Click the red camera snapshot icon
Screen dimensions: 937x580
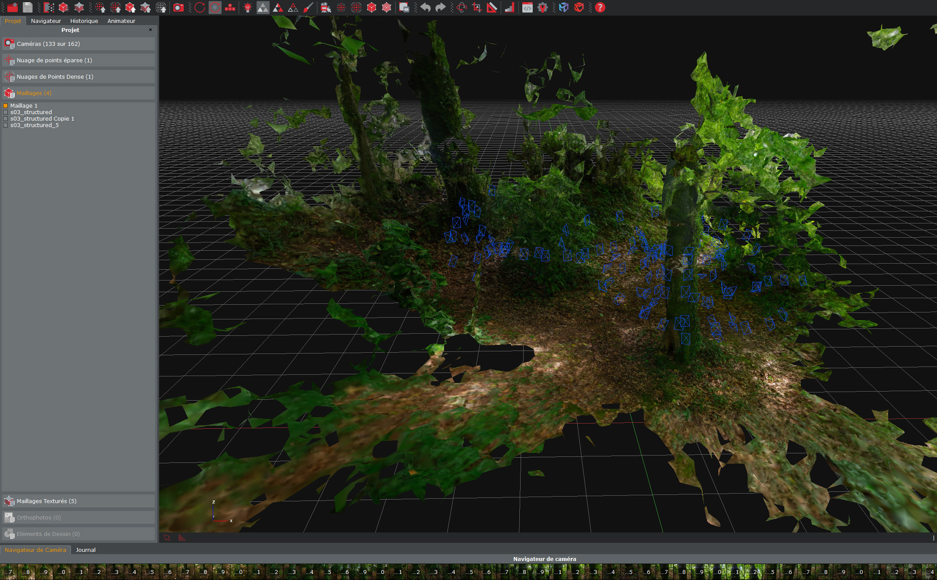pos(178,7)
